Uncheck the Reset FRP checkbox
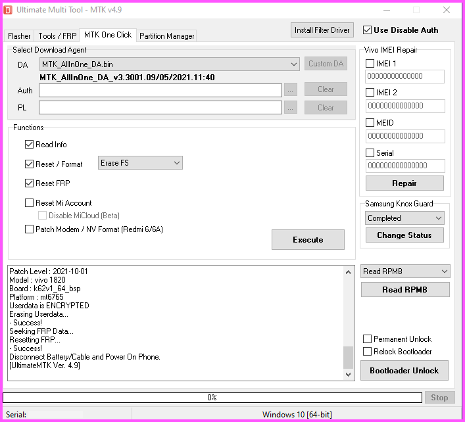This screenshot has width=465, height=422. [29, 183]
